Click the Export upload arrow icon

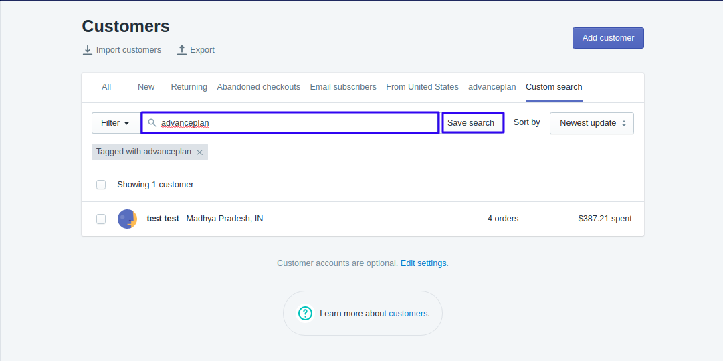tap(182, 50)
